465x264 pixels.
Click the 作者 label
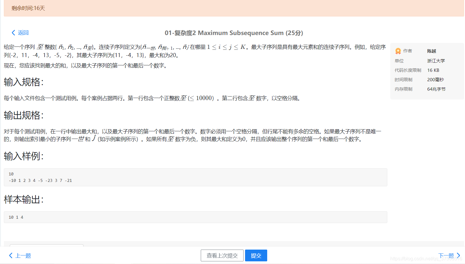(407, 51)
